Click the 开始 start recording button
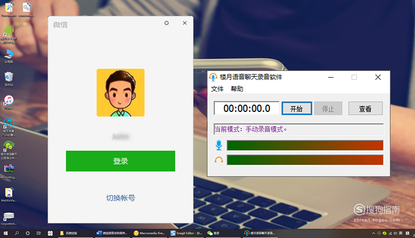 (297, 108)
